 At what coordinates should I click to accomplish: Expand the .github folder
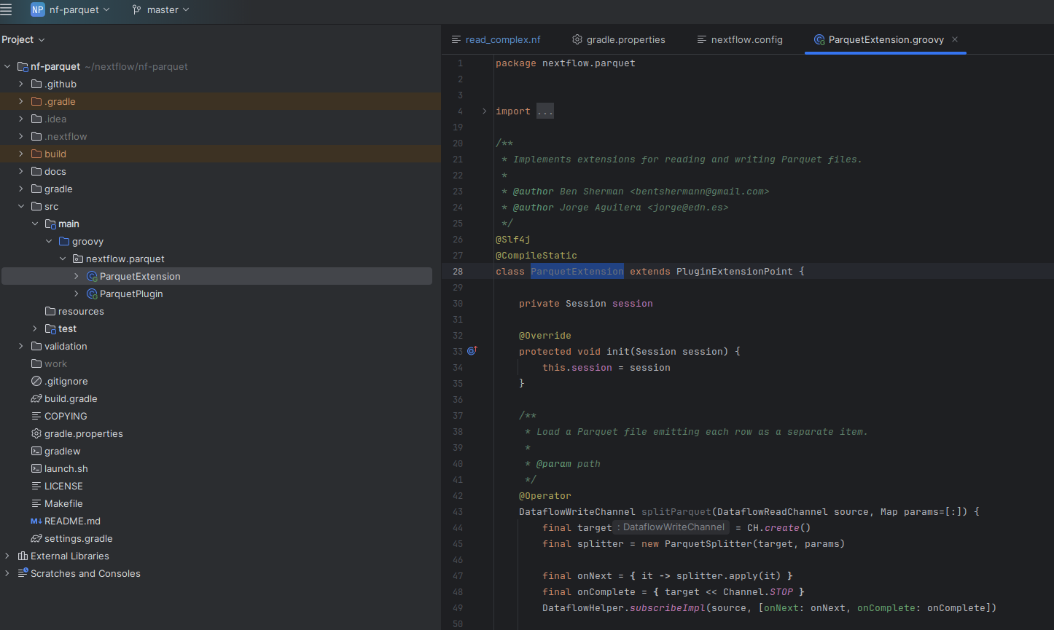pos(20,84)
